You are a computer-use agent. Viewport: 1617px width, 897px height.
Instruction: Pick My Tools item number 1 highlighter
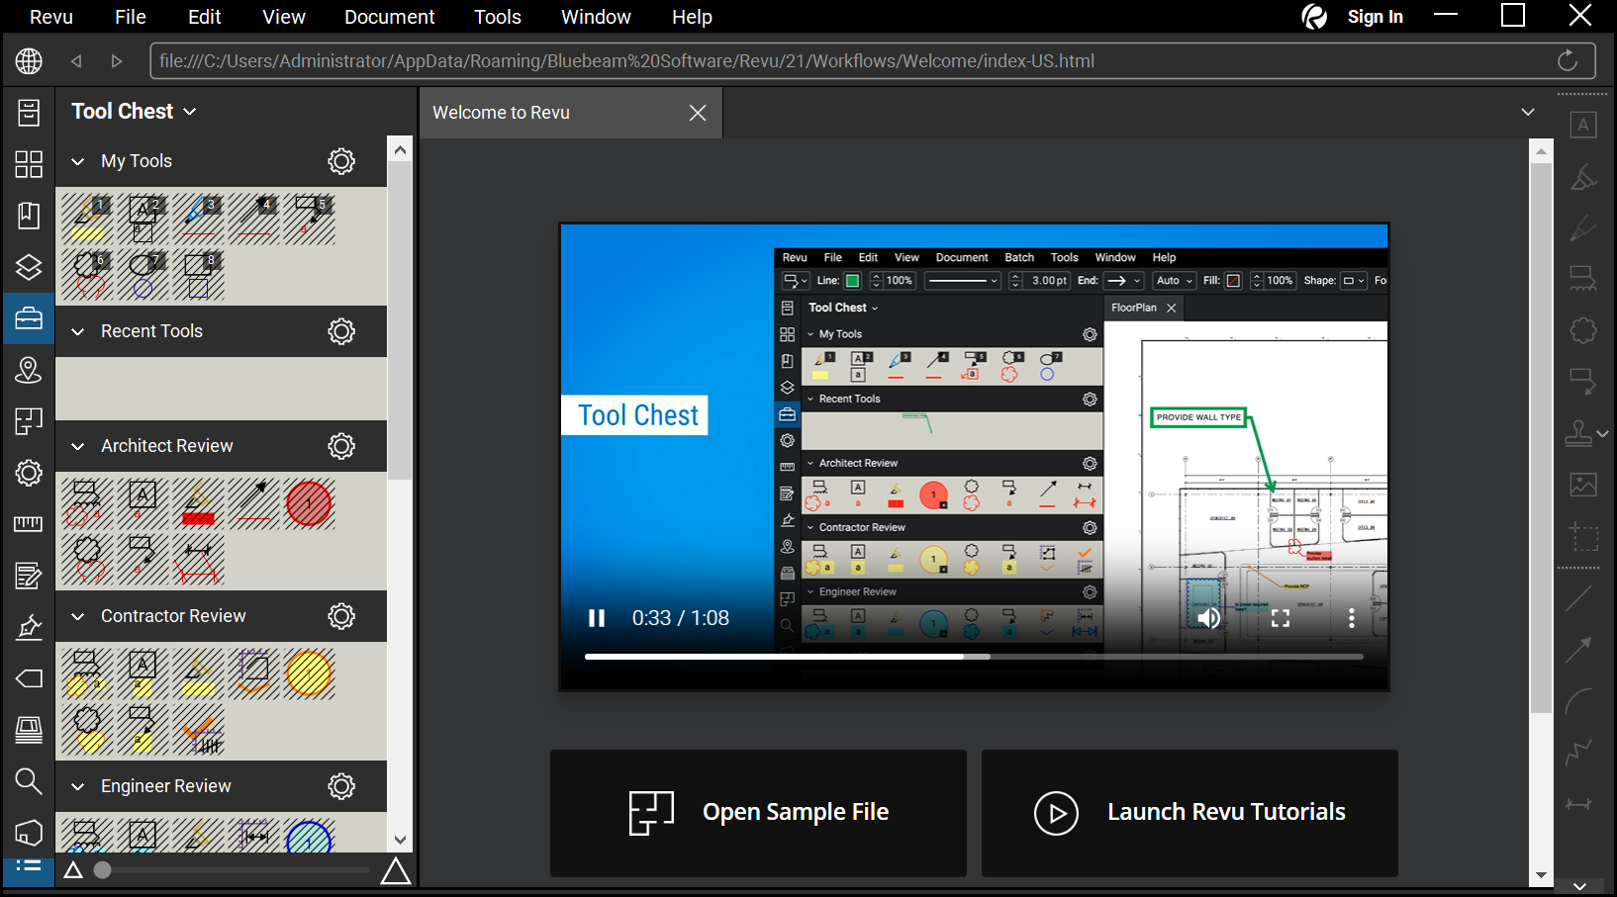(89, 219)
